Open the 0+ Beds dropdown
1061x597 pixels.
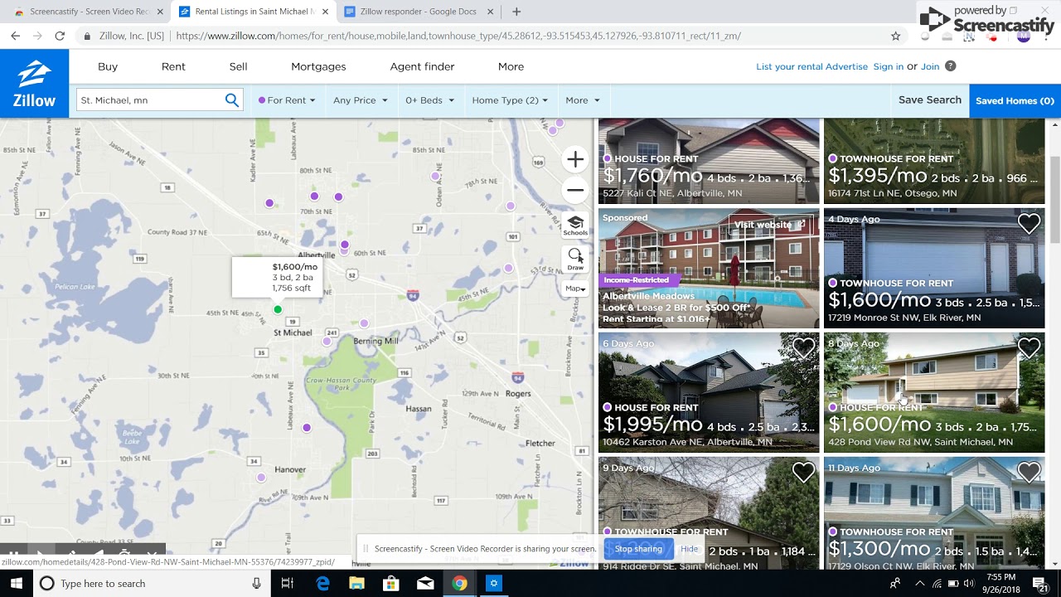point(429,100)
